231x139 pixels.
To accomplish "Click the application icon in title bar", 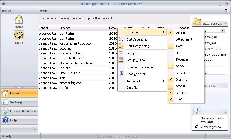I will (x=3, y=3).
